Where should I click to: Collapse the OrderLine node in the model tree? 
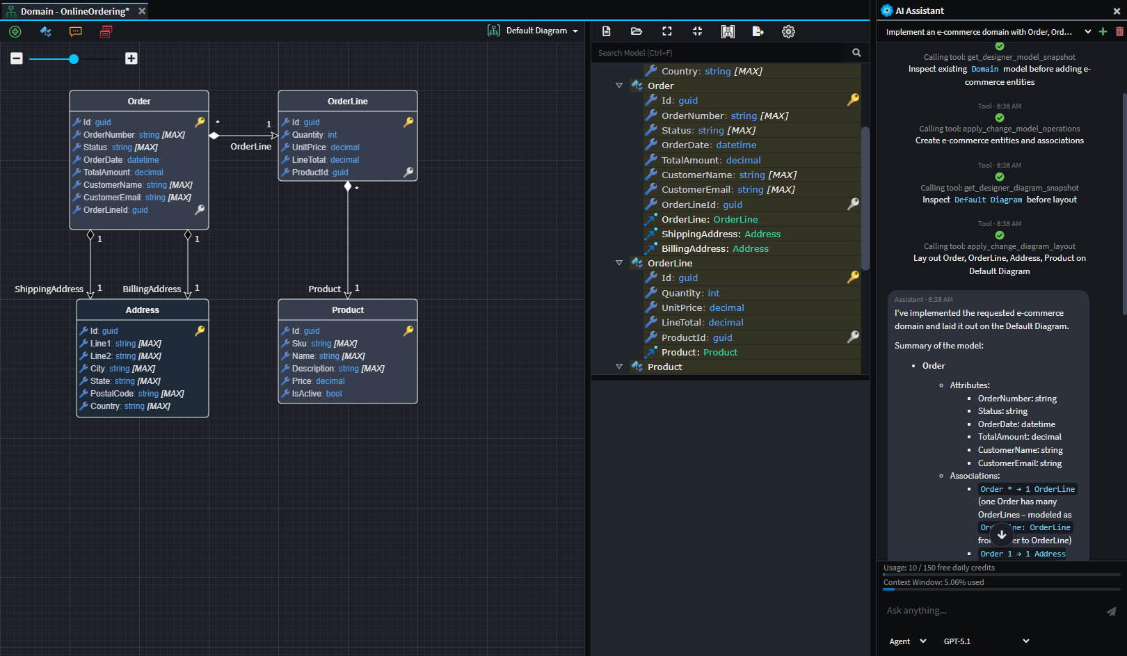[x=619, y=263]
